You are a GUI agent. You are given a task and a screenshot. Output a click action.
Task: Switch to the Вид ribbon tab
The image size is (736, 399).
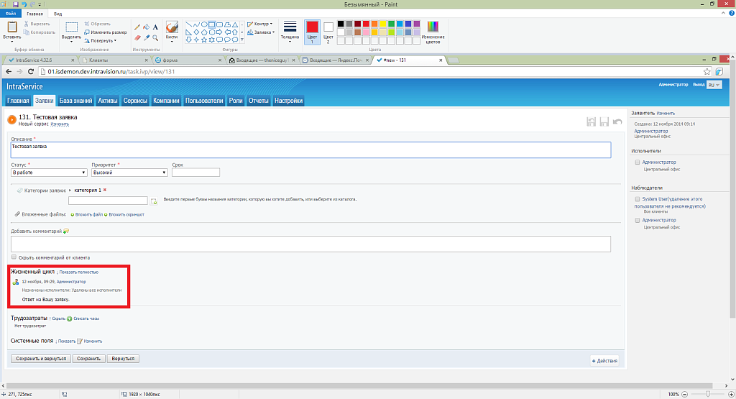[x=57, y=14]
